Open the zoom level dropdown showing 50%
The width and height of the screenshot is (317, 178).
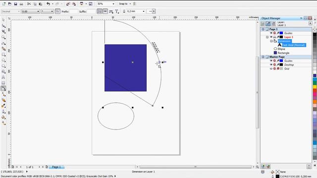pyautogui.click(x=113, y=4)
